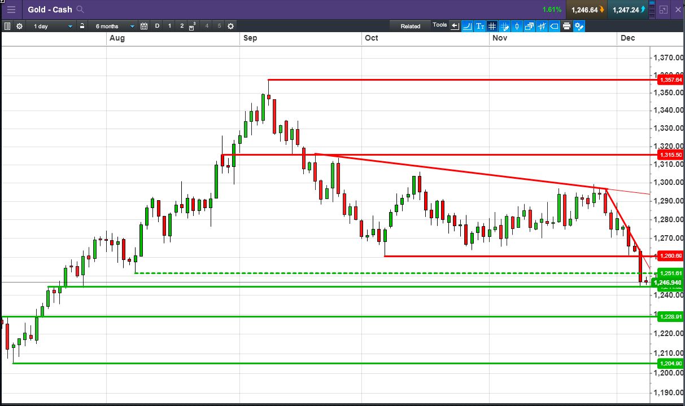
Task: Collapse the tools bar with back arrow
Action: tap(455, 26)
